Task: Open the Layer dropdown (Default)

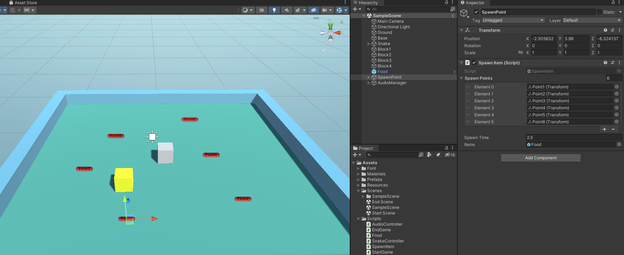Action: pyautogui.click(x=592, y=20)
